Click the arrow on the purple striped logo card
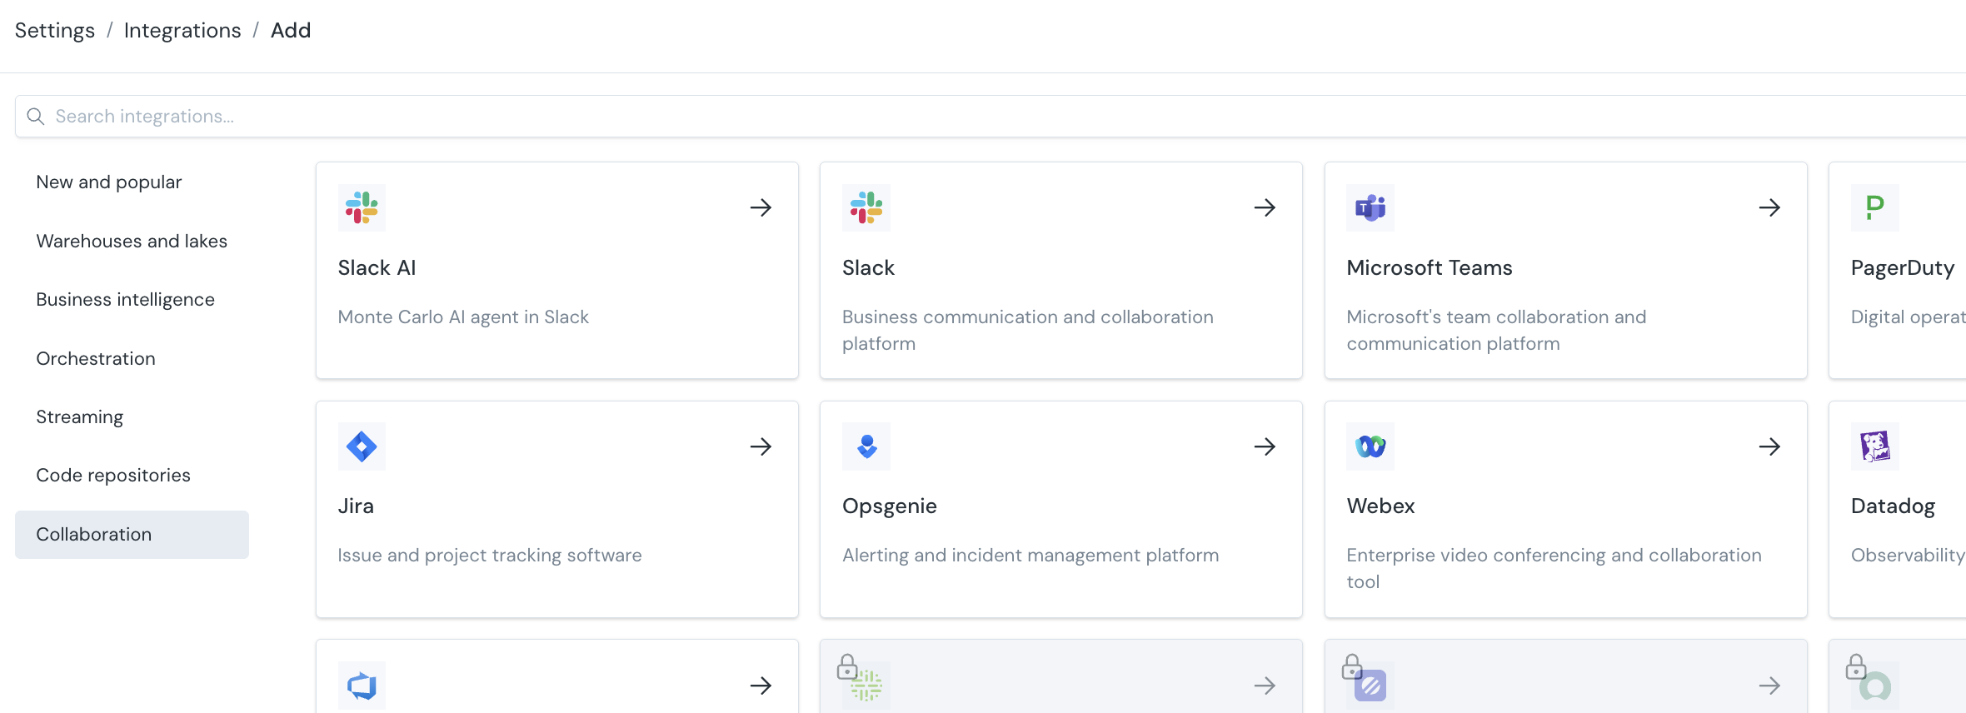Image resolution: width=1966 pixels, height=713 pixels. (1769, 686)
